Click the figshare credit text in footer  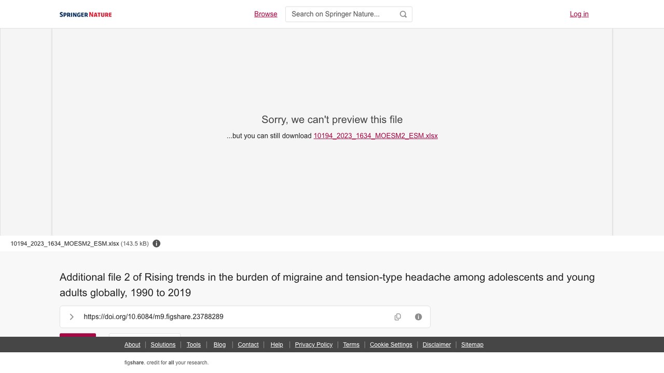point(167,363)
